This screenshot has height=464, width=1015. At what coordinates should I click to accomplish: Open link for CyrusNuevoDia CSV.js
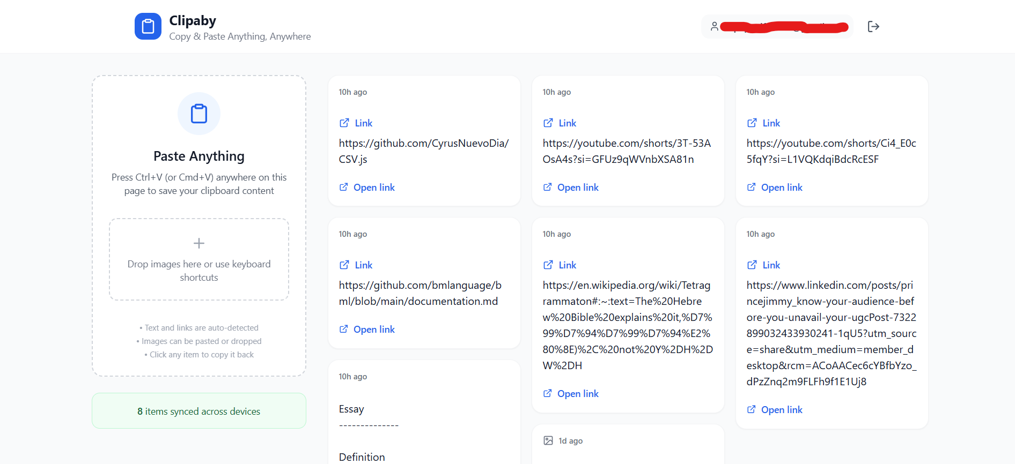tap(367, 187)
